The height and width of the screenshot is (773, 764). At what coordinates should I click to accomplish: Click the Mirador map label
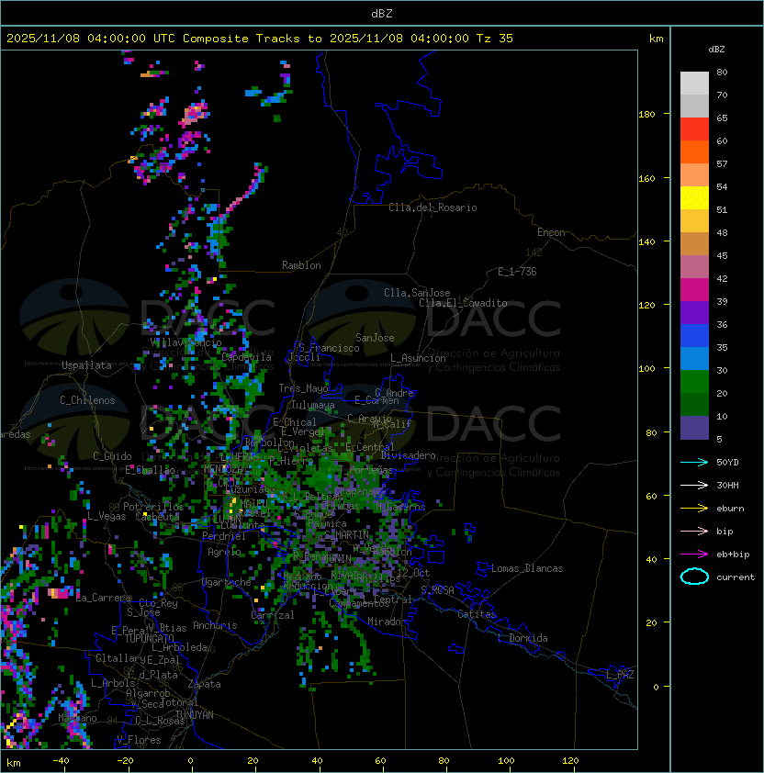point(388,622)
